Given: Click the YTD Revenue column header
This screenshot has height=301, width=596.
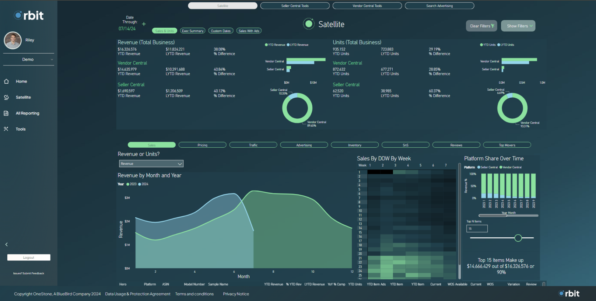Looking at the screenshot, I should pos(273,284).
